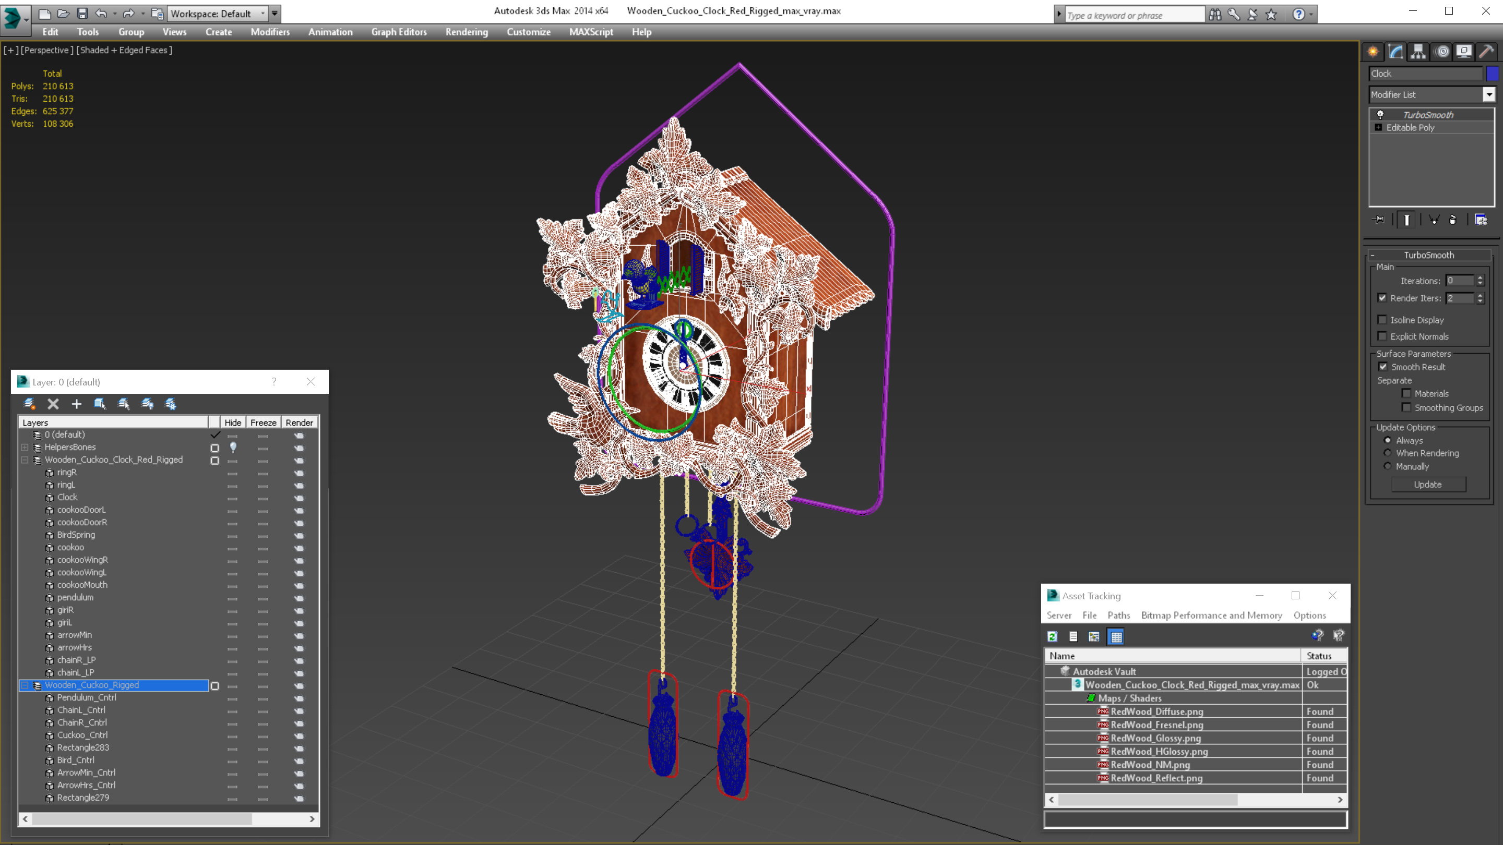Image resolution: width=1503 pixels, height=845 pixels.
Task: Click the Undo arrow icon
Action: 101,13
